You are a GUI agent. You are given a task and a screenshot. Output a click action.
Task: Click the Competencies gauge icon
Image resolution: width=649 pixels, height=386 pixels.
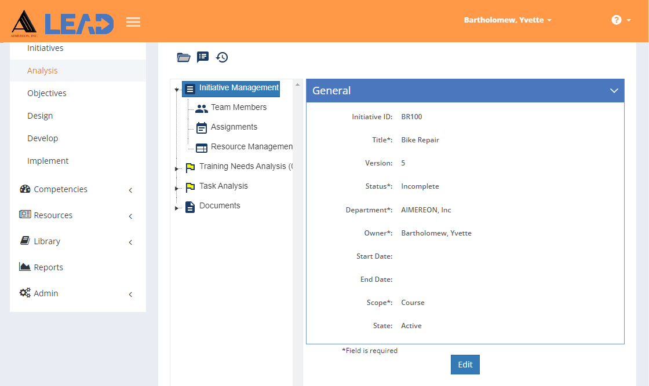pos(25,189)
